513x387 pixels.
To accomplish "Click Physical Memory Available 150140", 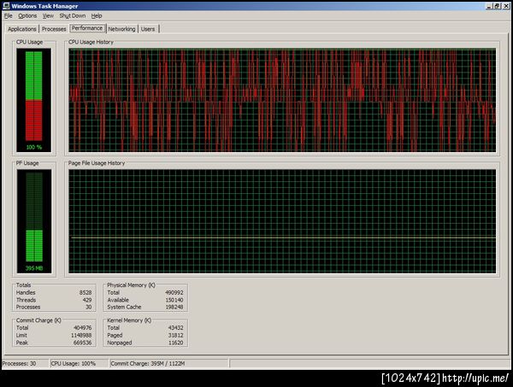I will point(174,300).
